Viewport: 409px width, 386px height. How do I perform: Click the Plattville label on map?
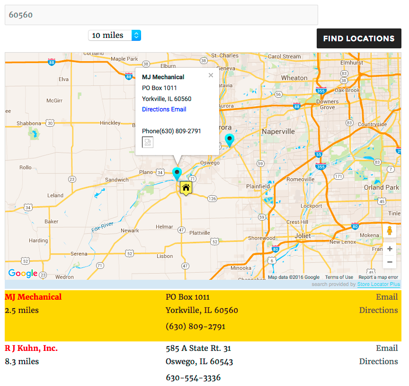[200, 233]
